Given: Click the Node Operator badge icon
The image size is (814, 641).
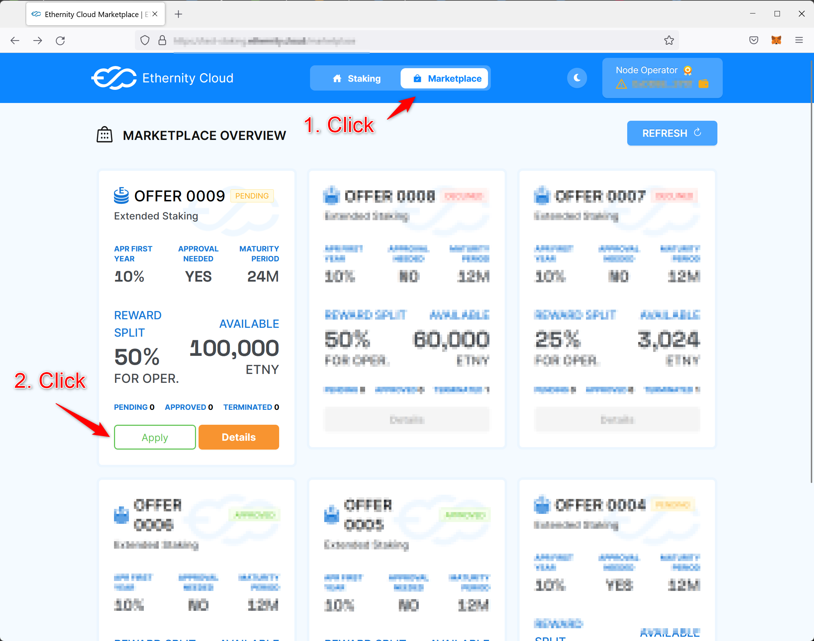Looking at the screenshot, I should (x=688, y=70).
